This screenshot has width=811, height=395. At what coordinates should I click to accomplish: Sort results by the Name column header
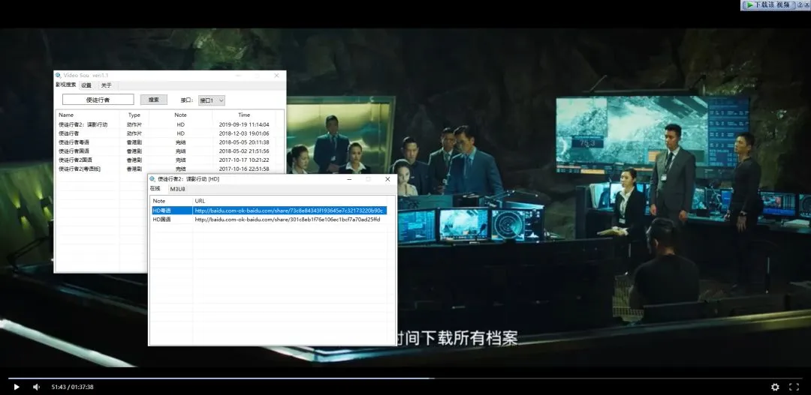pos(87,115)
